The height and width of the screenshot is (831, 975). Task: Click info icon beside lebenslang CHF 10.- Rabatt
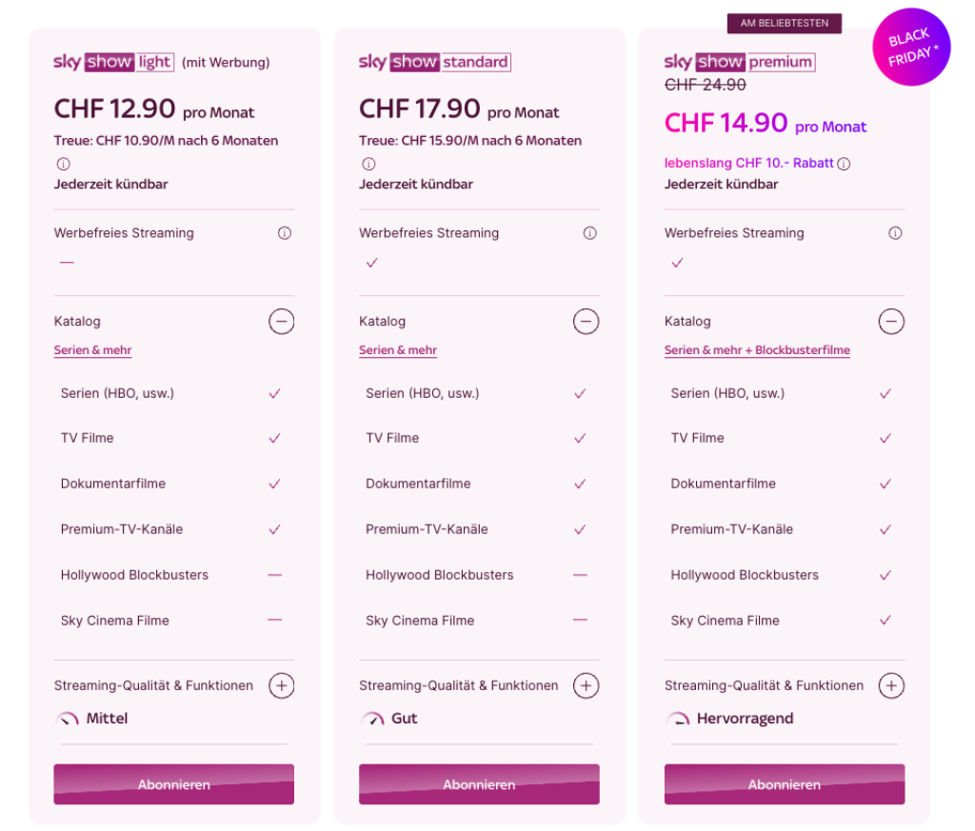tap(844, 164)
